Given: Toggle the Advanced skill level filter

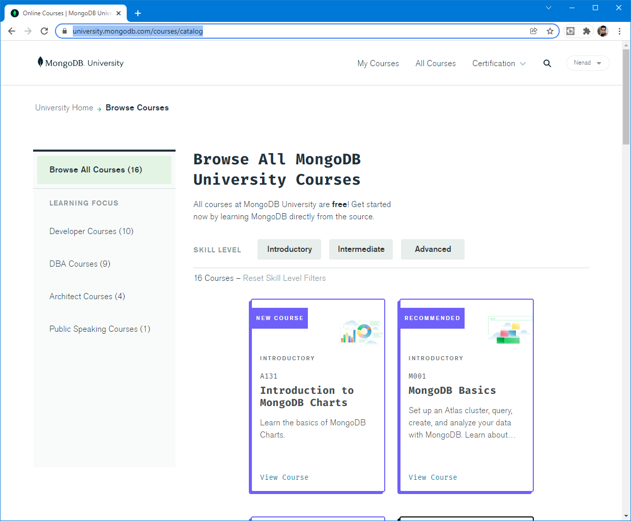Looking at the screenshot, I should 433,249.
